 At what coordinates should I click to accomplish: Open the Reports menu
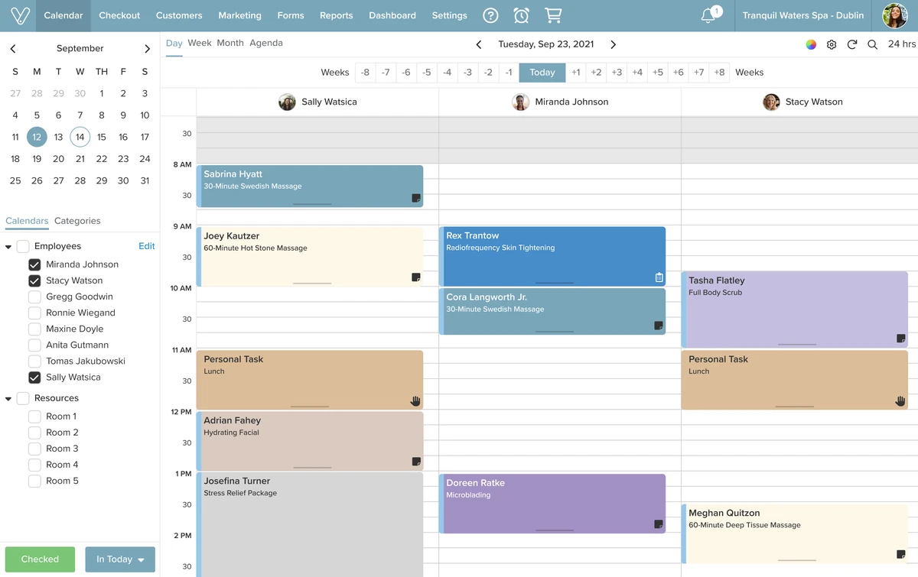337,15
